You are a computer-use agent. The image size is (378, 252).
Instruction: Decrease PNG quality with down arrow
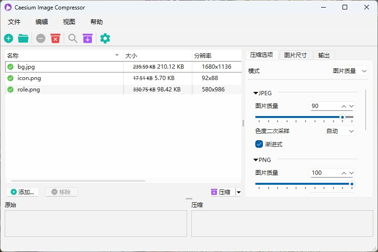point(351,173)
